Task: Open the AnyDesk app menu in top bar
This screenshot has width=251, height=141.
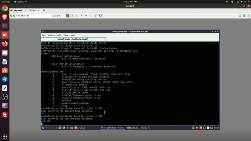Action: [20, 2]
